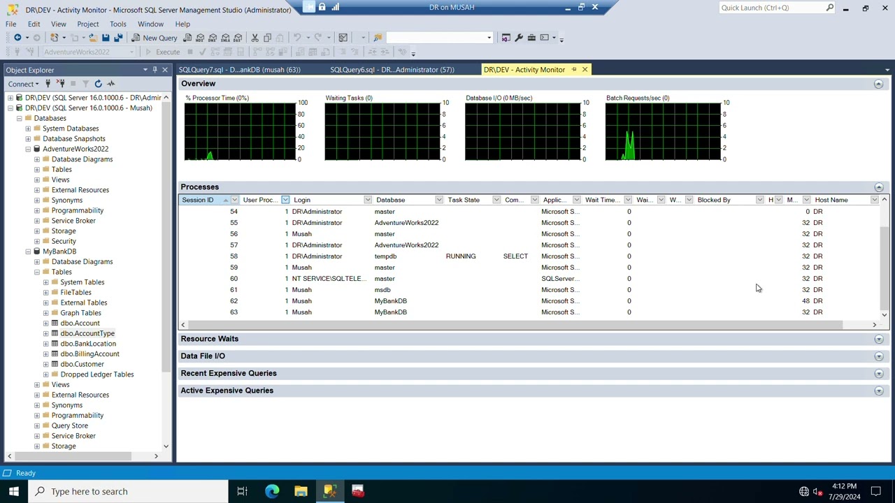
Task: Click the Open File folder icon
Action: [x=92, y=38]
